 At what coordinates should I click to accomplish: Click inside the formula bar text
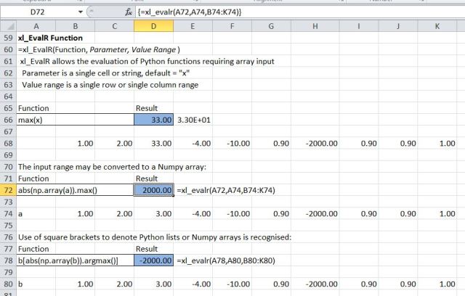click(291, 12)
